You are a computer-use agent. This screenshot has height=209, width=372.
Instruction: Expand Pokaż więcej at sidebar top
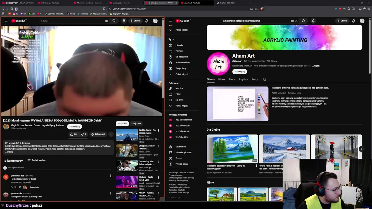(182, 30)
